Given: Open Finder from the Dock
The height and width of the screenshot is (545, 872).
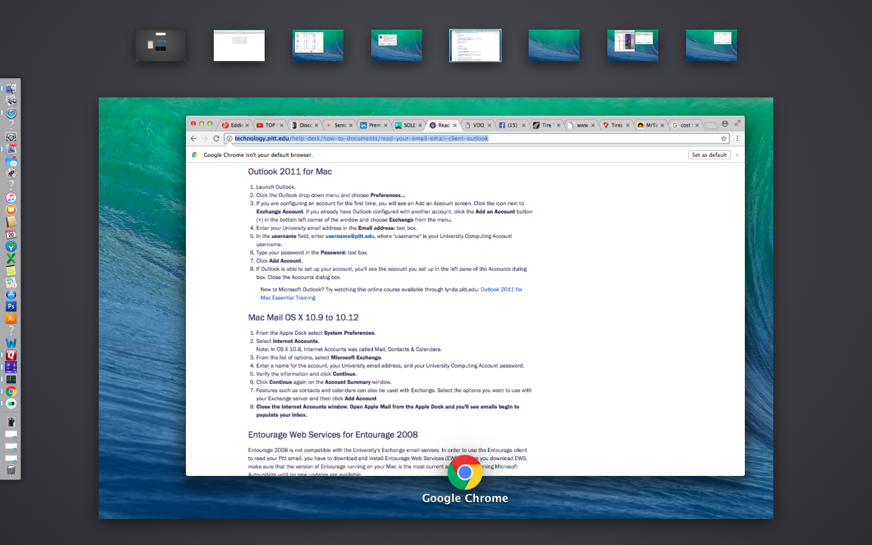Looking at the screenshot, I should click(x=11, y=88).
